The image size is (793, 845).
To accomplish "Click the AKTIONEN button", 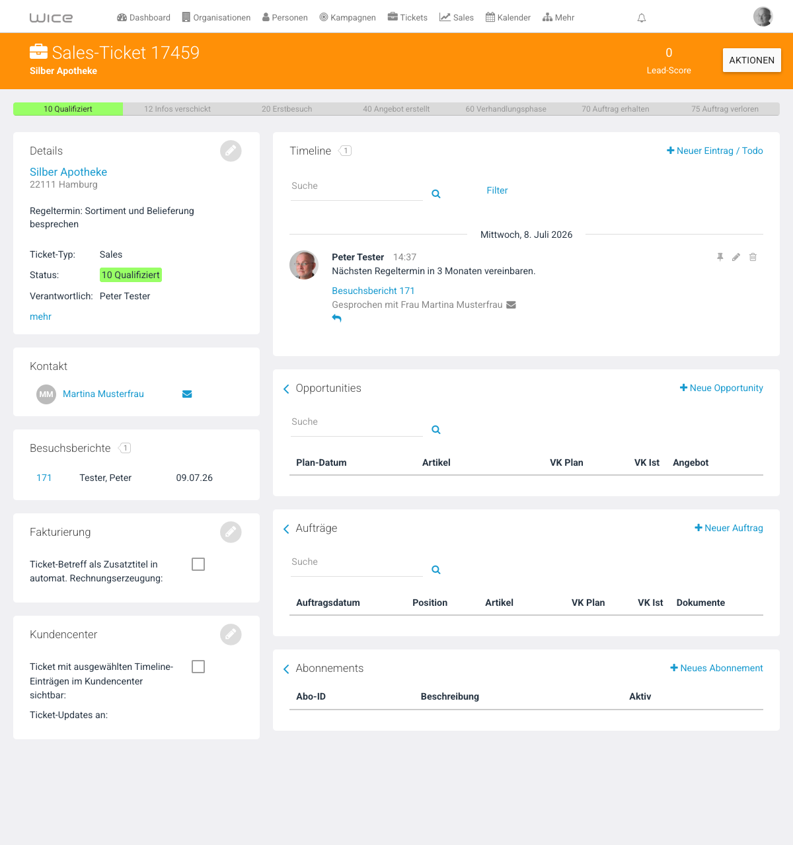I will (752, 60).
